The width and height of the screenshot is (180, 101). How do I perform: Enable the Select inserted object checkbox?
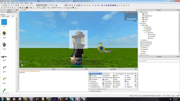90,91
